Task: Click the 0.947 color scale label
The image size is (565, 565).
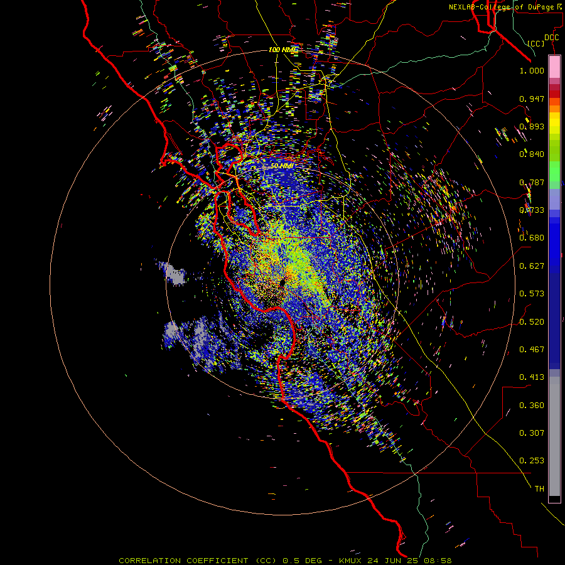Action: pyautogui.click(x=532, y=99)
